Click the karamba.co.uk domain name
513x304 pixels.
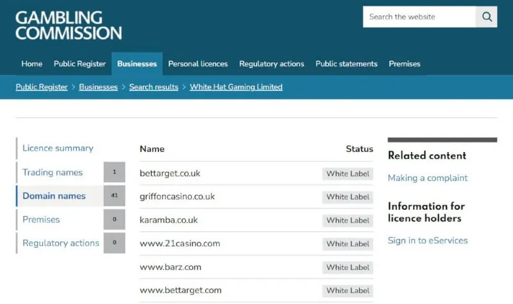(169, 220)
